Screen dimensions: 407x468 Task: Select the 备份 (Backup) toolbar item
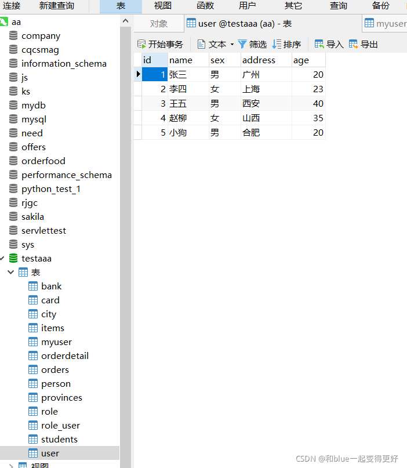pos(381,6)
